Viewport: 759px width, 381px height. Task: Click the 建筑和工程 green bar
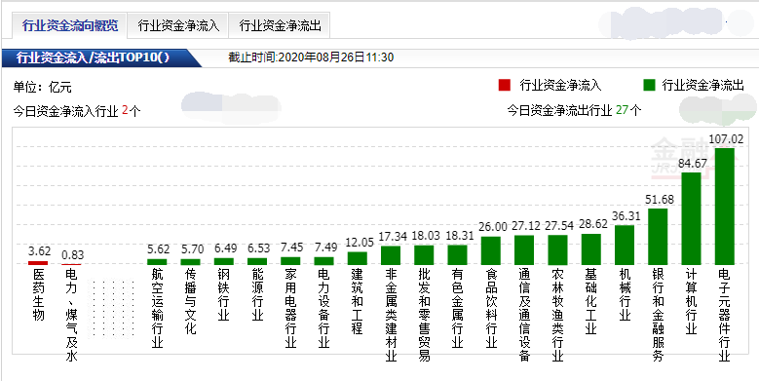358,258
